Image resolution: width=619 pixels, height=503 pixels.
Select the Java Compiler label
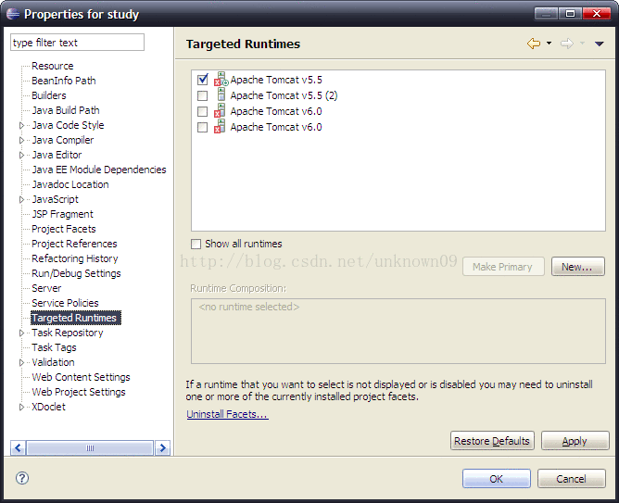[x=63, y=140]
